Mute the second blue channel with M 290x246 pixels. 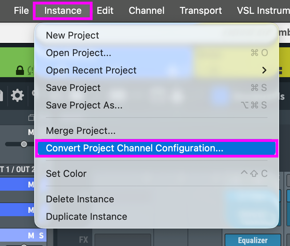click(x=31, y=210)
